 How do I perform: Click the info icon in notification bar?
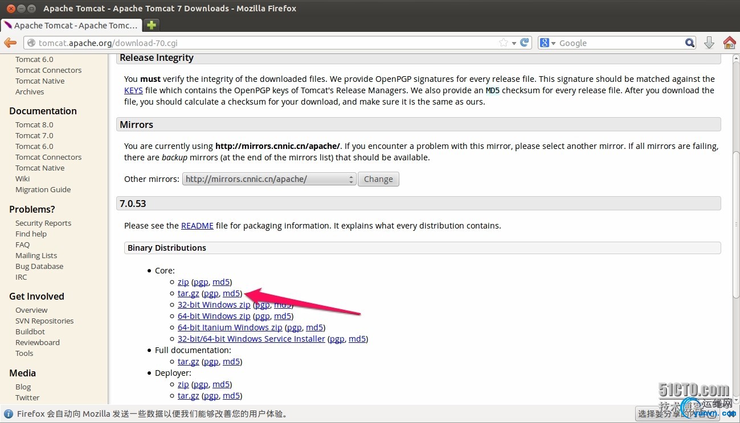[9, 414]
